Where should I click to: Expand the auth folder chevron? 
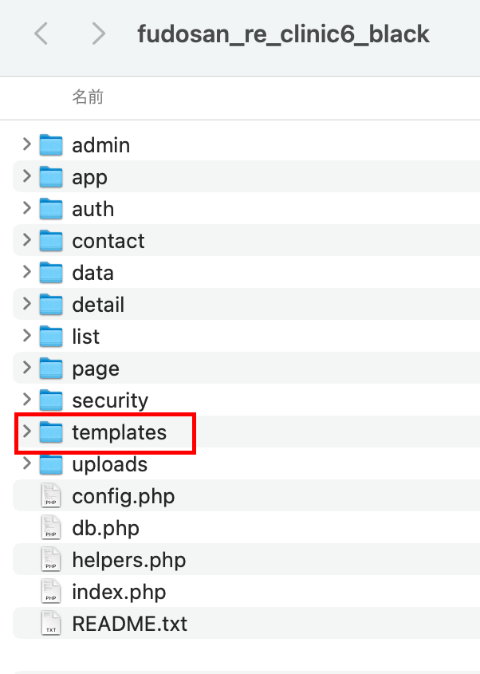26,209
